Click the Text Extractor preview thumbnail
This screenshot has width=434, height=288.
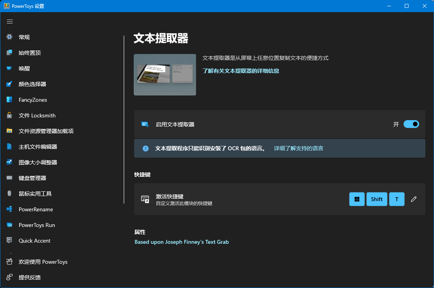(x=165, y=75)
